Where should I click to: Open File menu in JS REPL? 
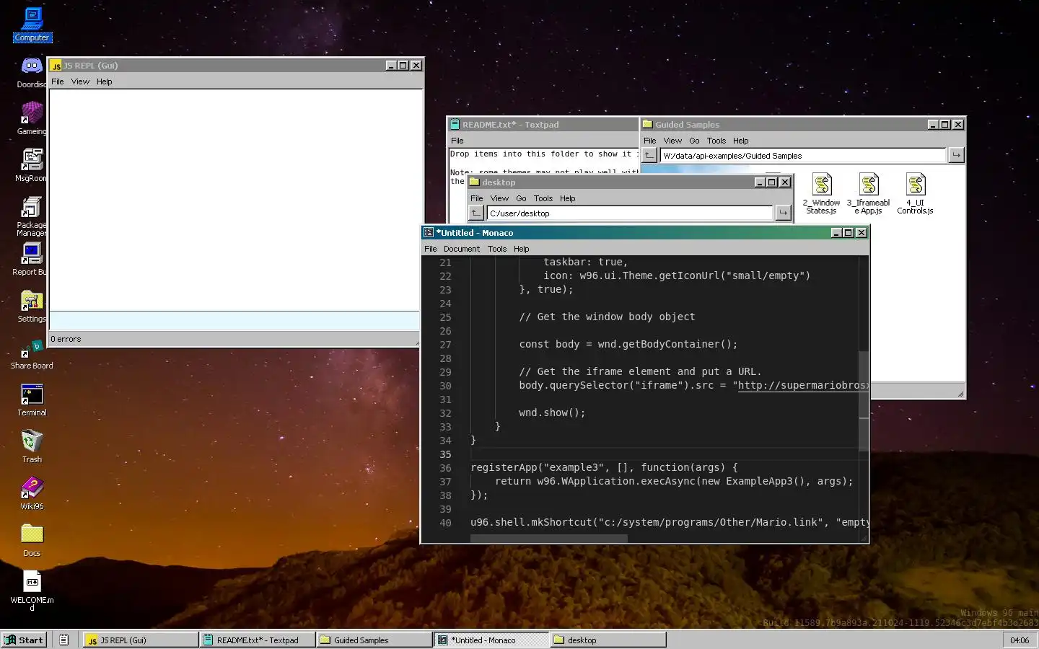[58, 81]
